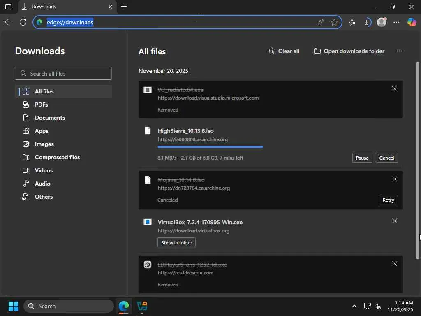The width and height of the screenshot is (421, 316).
Task: Retry the Mojave_10.14.6.iso download
Action: pos(388,200)
